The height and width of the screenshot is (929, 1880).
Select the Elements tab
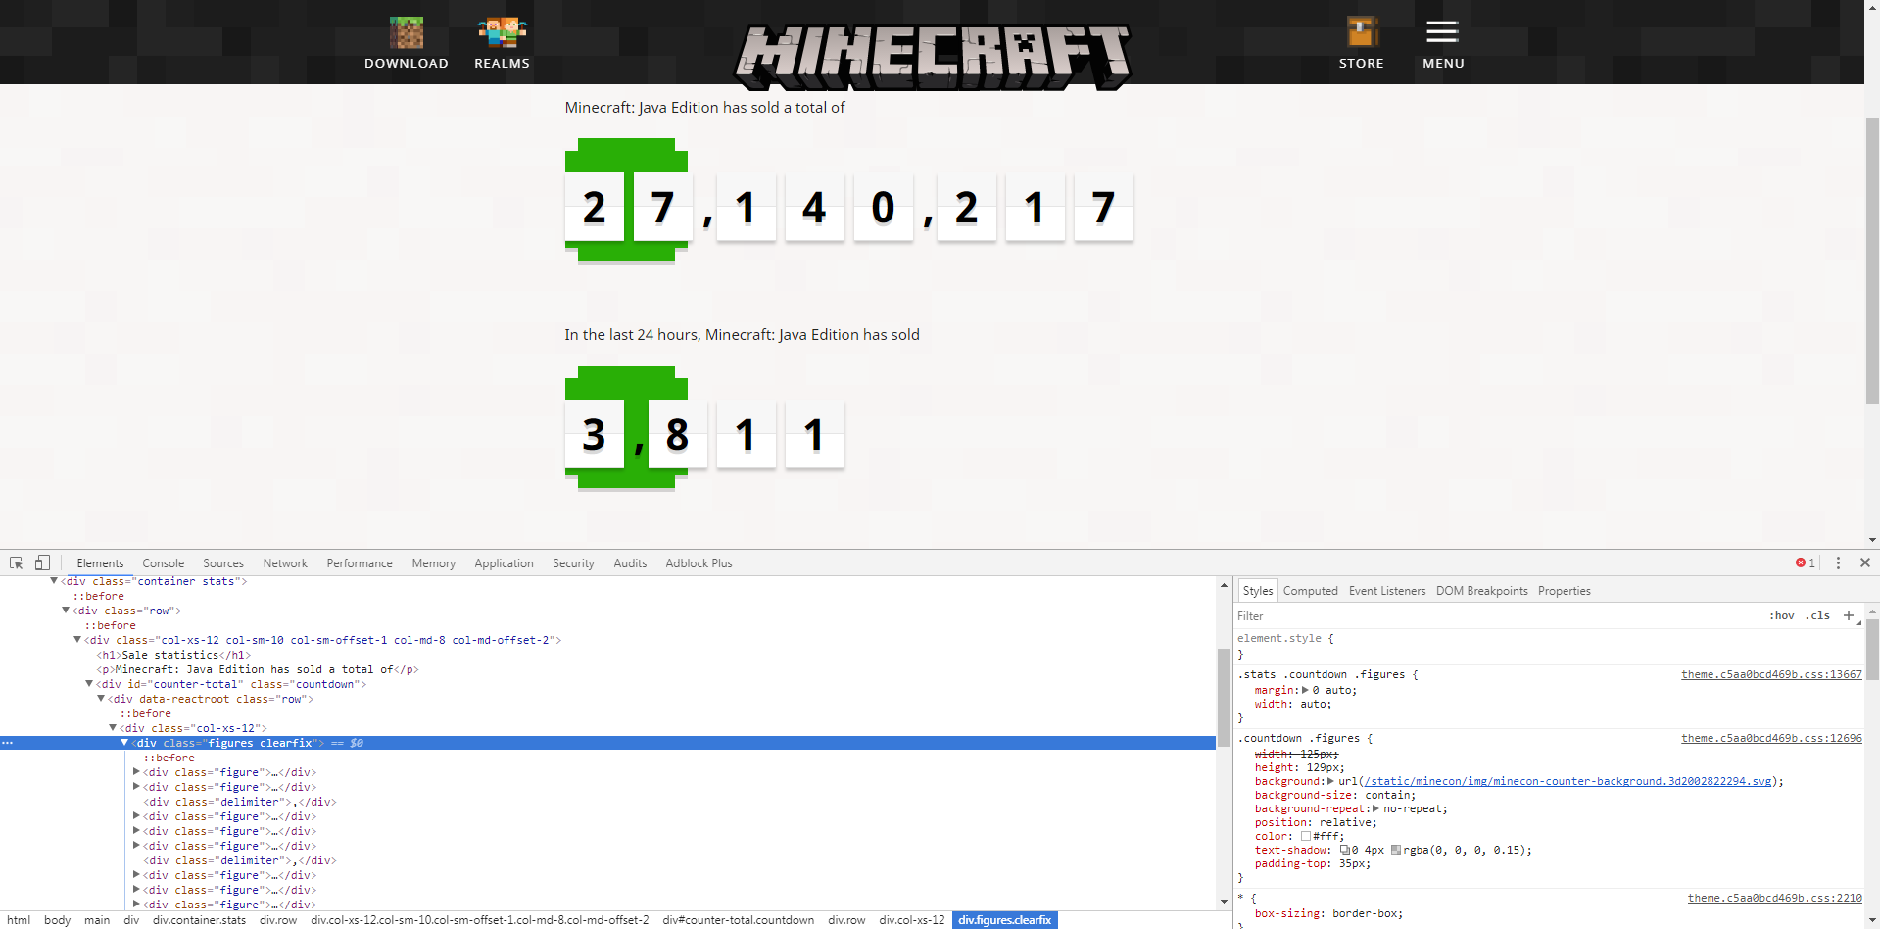pyautogui.click(x=101, y=563)
